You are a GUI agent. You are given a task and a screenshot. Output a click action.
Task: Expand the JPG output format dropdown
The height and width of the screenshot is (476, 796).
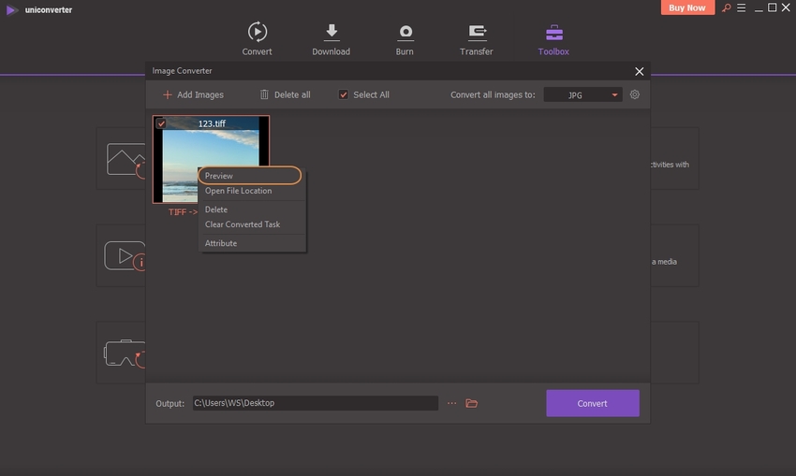coord(582,94)
